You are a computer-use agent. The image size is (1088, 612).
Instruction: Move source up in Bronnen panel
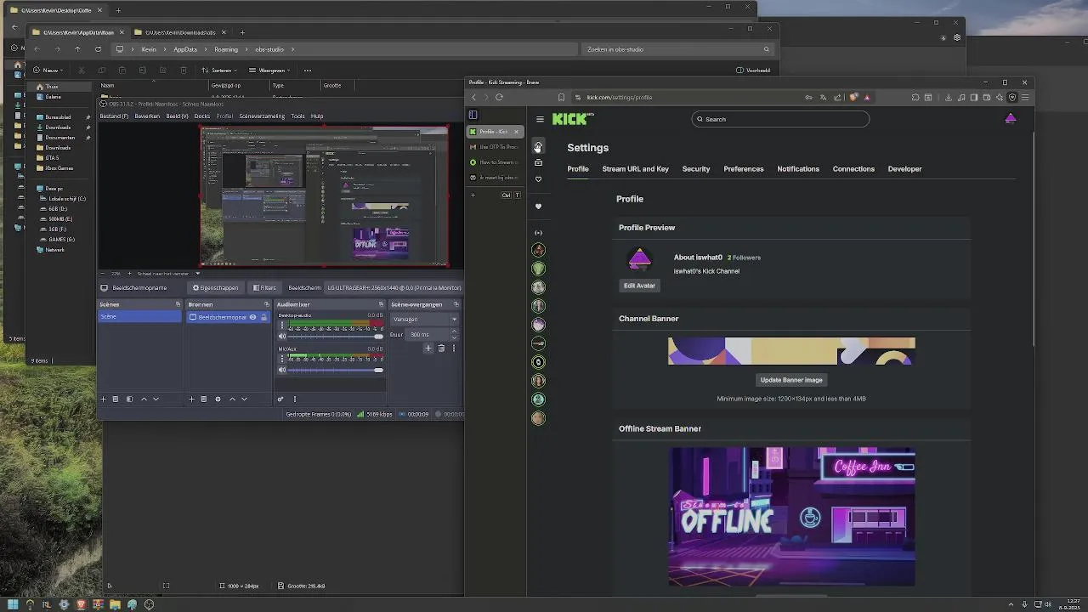232,399
